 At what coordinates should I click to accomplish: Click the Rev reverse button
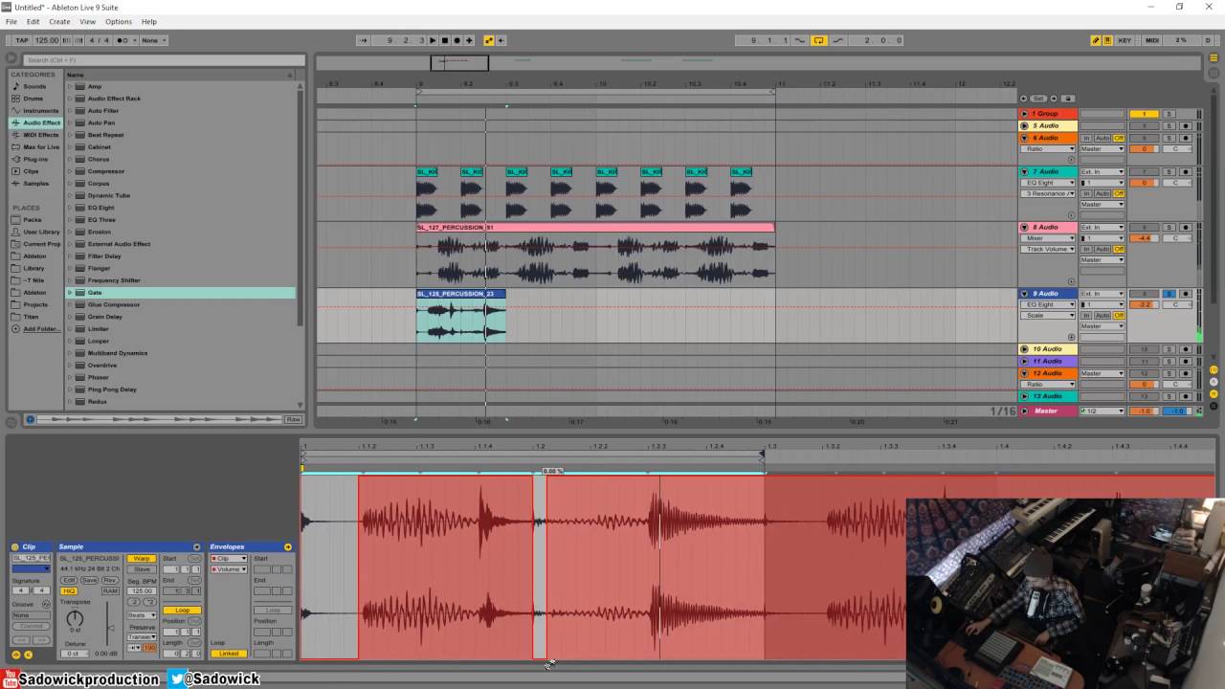[x=111, y=580]
